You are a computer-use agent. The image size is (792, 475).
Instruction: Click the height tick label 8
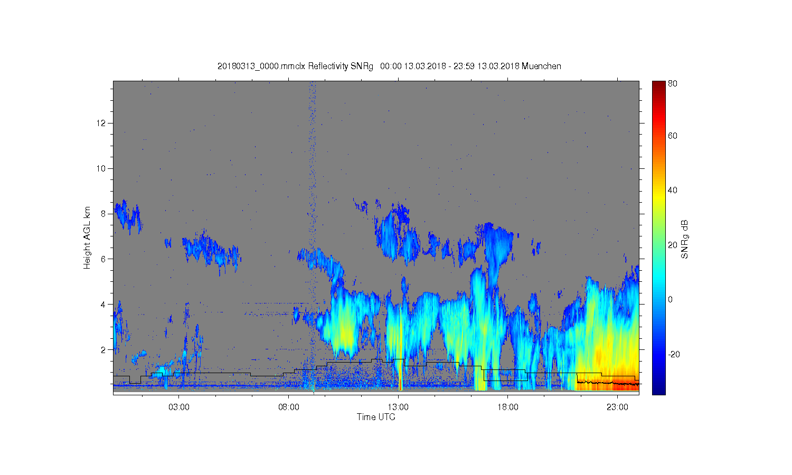click(x=104, y=214)
